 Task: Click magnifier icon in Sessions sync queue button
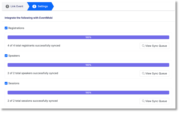pos(143,101)
